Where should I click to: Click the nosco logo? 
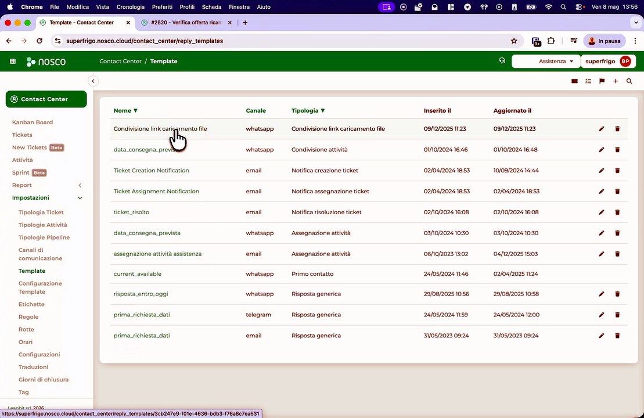pos(46,62)
